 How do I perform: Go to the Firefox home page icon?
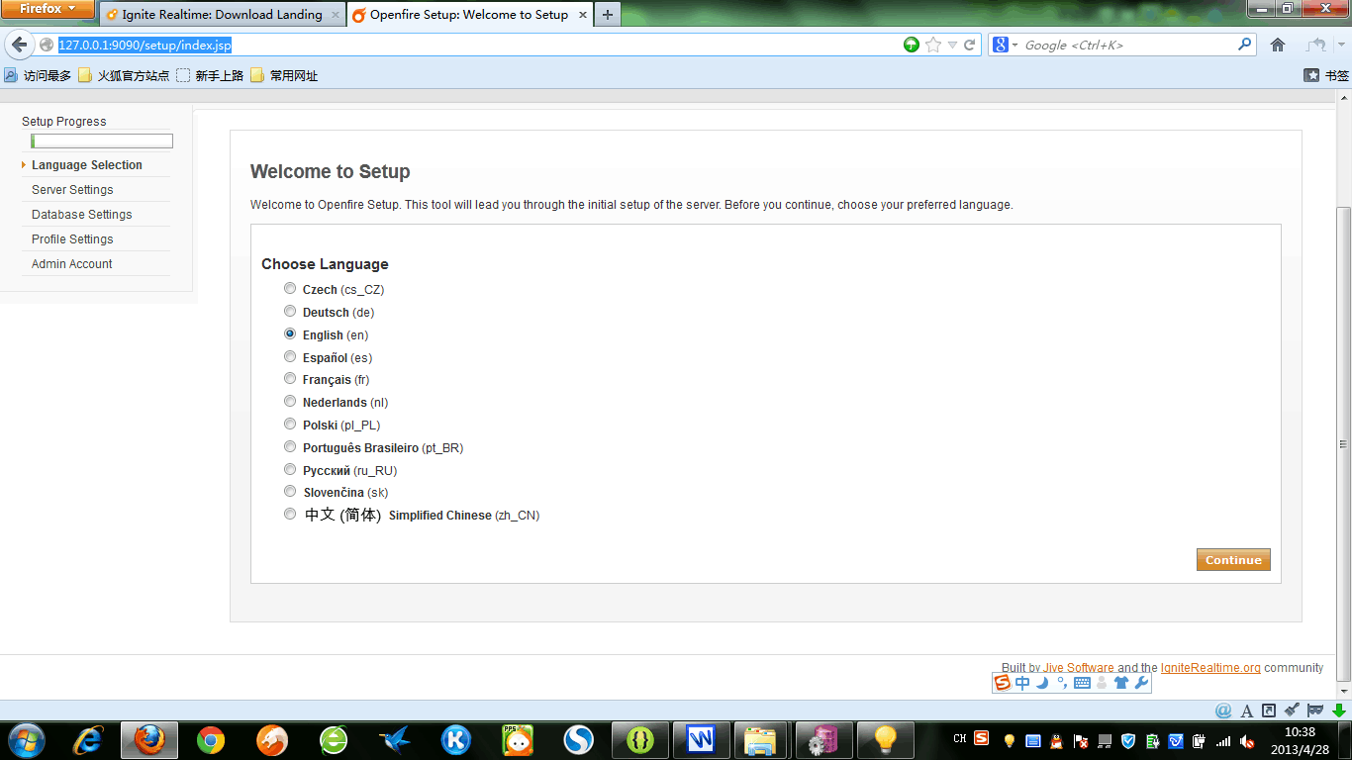(1278, 45)
